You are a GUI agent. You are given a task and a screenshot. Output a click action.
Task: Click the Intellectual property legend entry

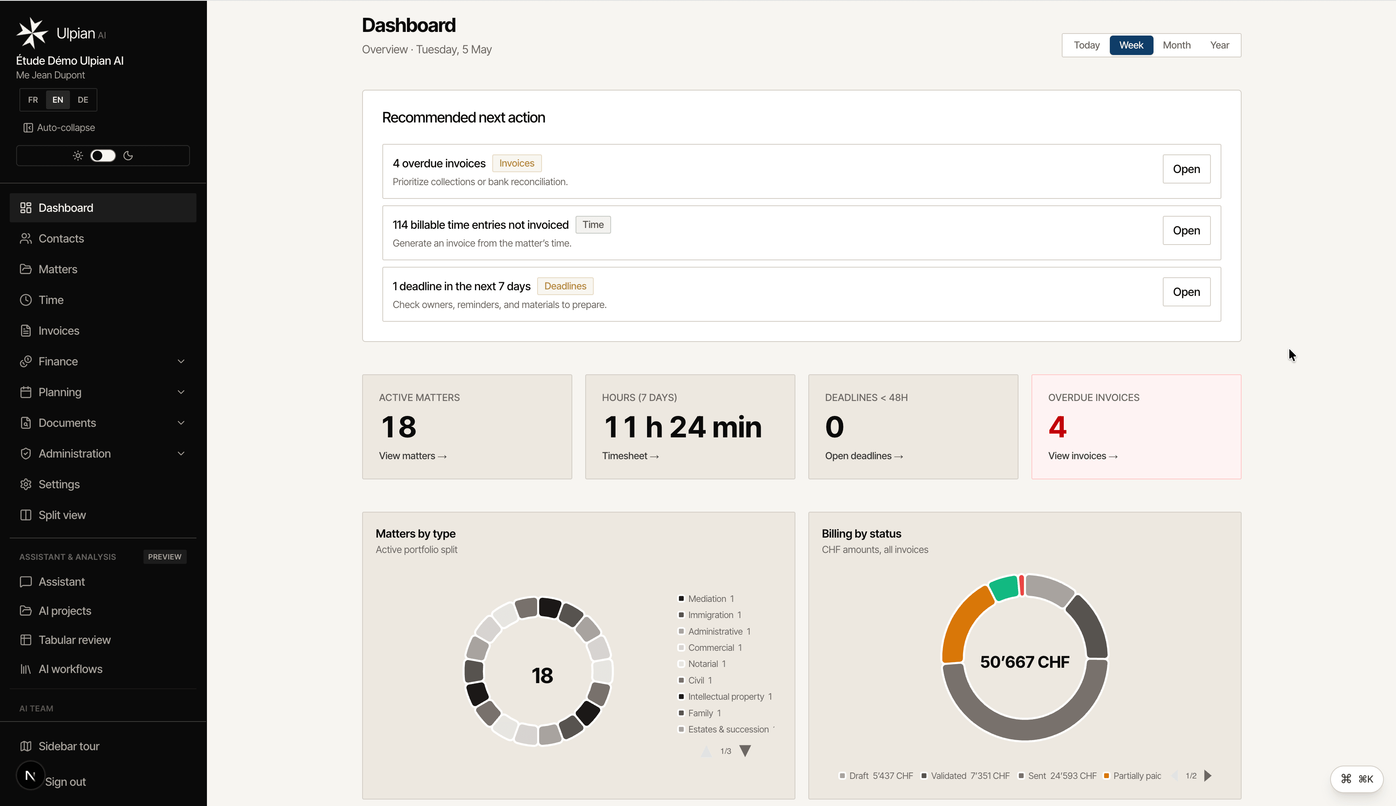(725, 696)
